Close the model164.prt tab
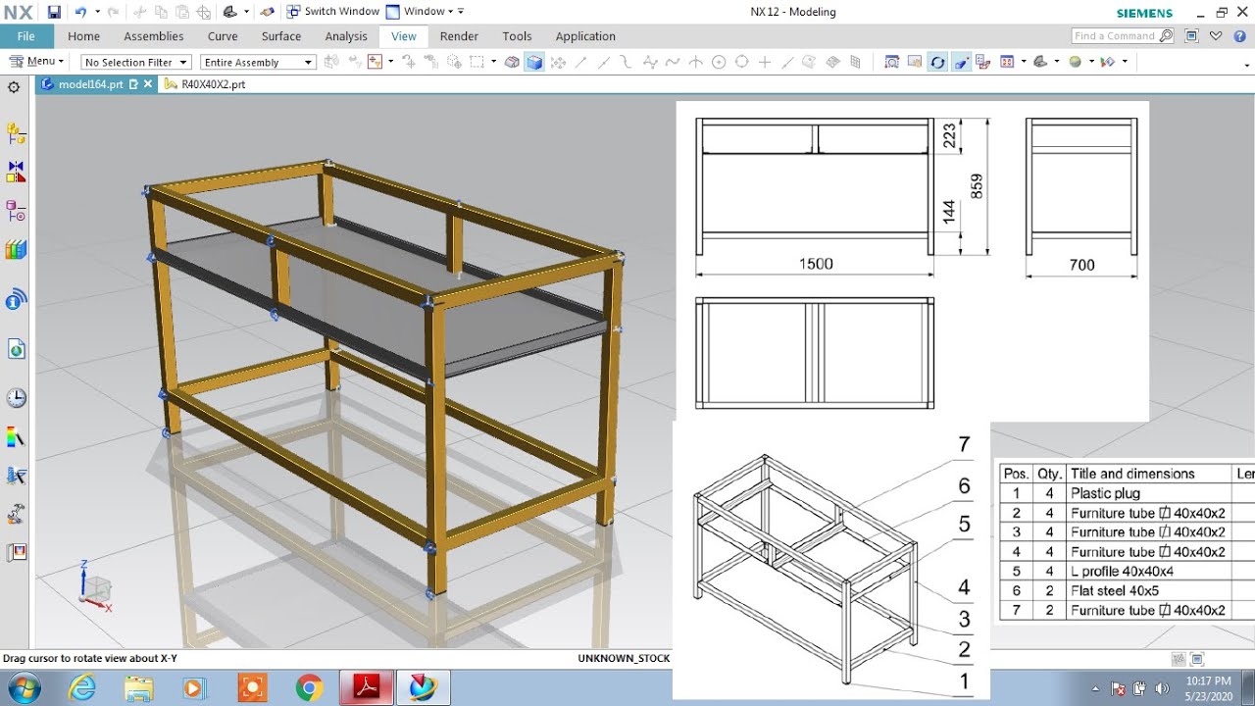Screen dimensions: 1255x706 point(148,84)
